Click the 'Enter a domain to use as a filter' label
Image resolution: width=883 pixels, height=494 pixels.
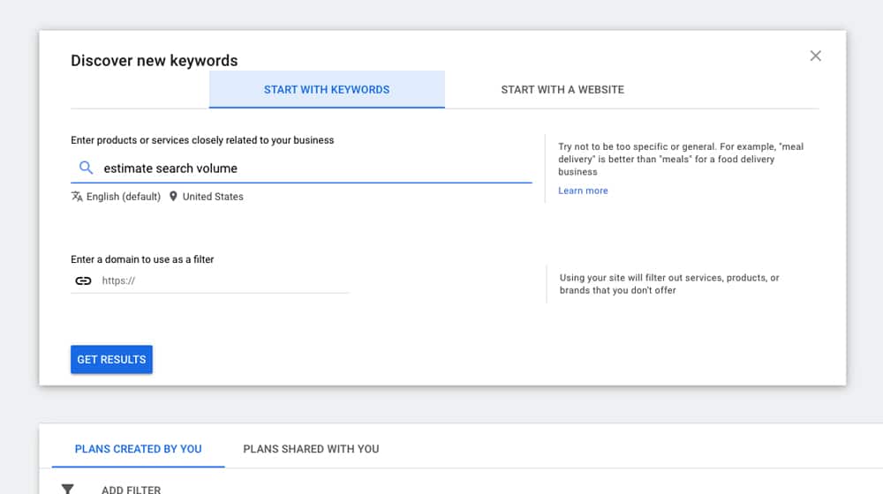[x=142, y=259]
